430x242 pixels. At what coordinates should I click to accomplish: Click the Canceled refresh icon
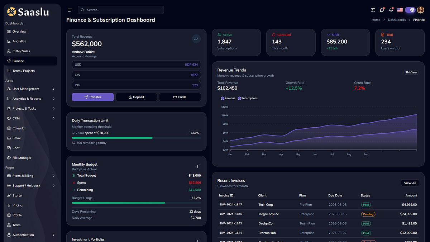[x=273, y=35]
